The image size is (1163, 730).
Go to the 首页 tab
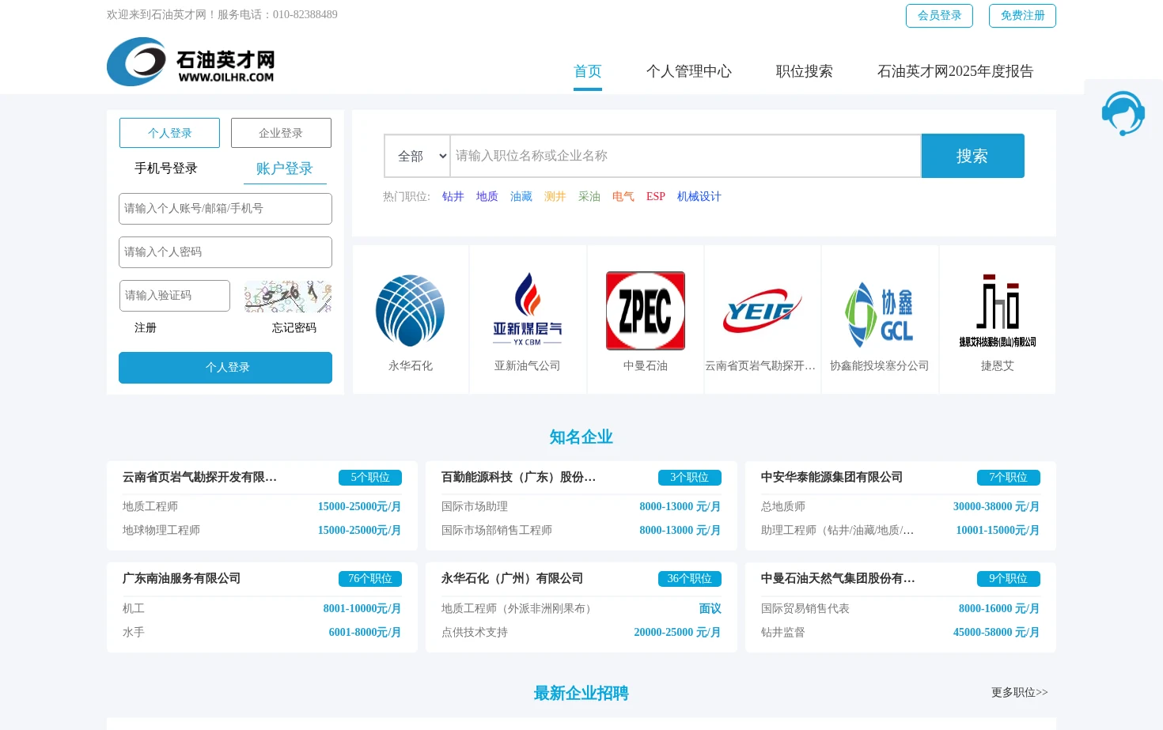pyautogui.click(x=587, y=71)
